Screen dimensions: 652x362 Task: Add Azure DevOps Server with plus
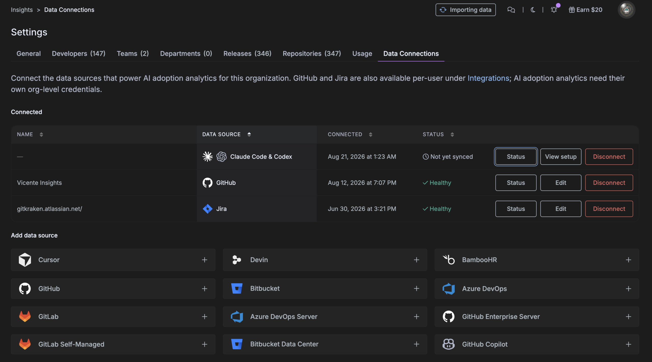(x=416, y=316)
